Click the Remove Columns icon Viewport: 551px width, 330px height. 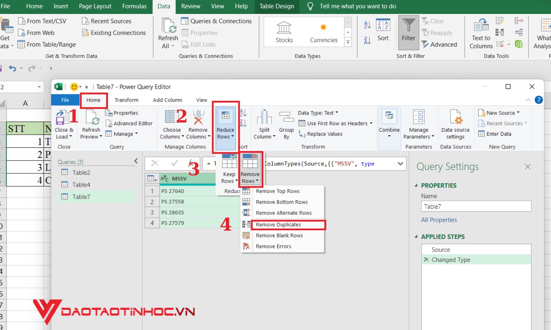click(198, 118)
